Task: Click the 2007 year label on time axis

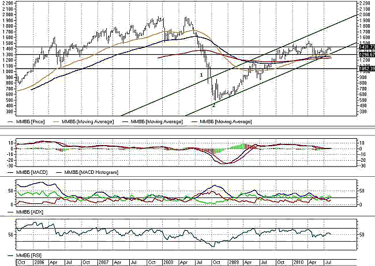Action: 104,263
